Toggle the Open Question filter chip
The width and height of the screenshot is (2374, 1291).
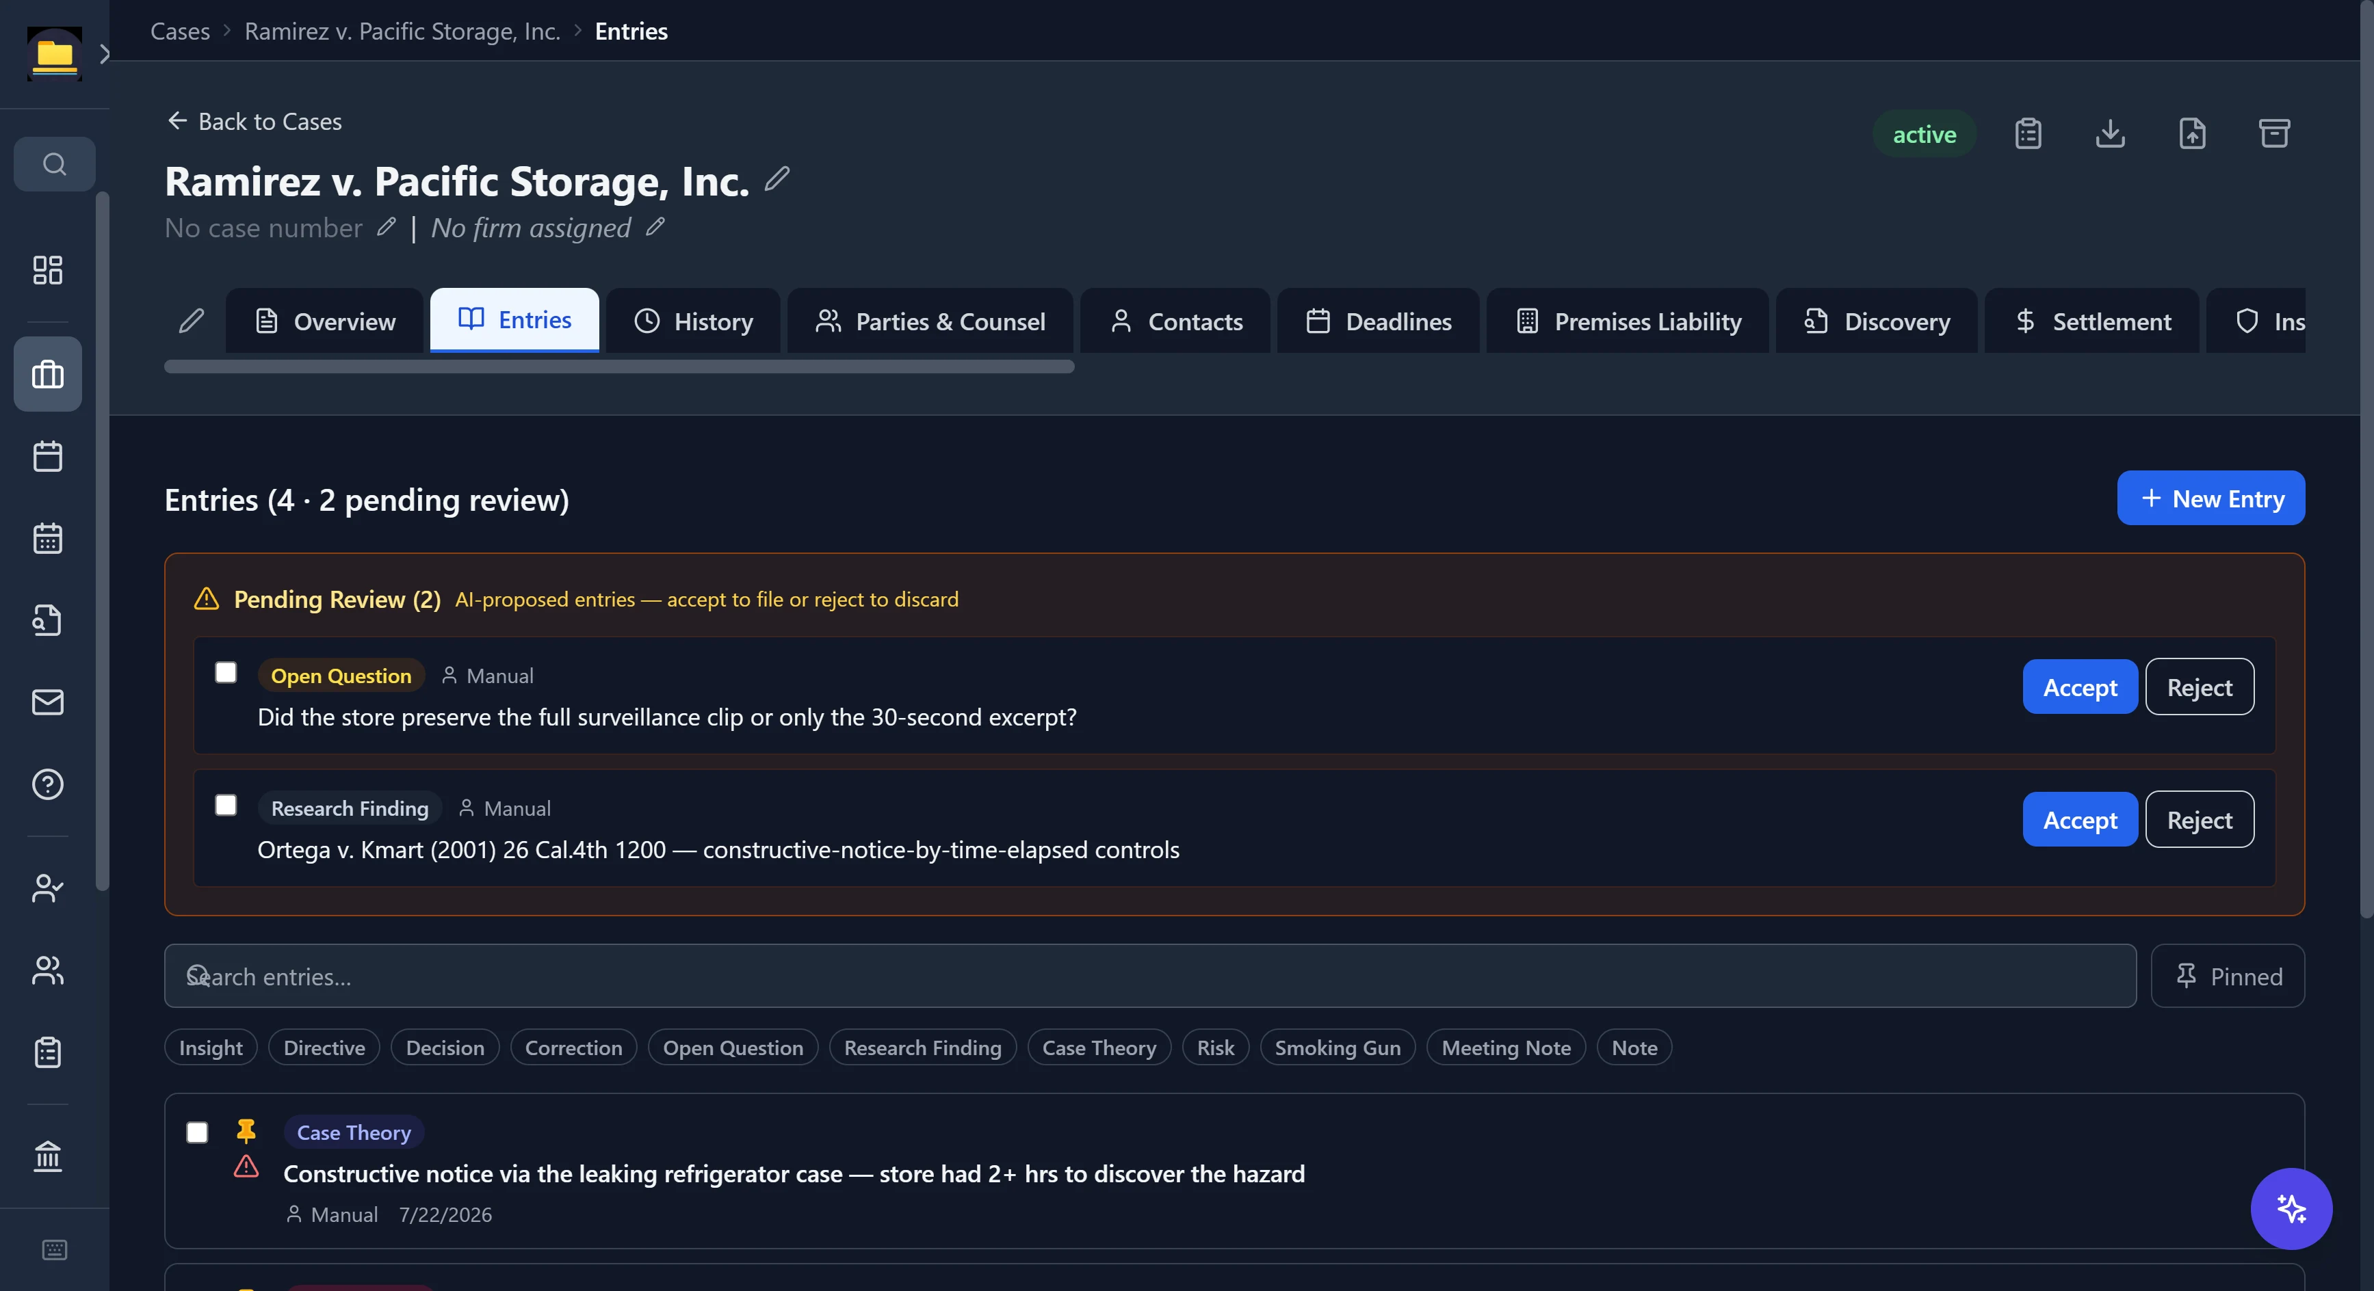[733, 1047]
